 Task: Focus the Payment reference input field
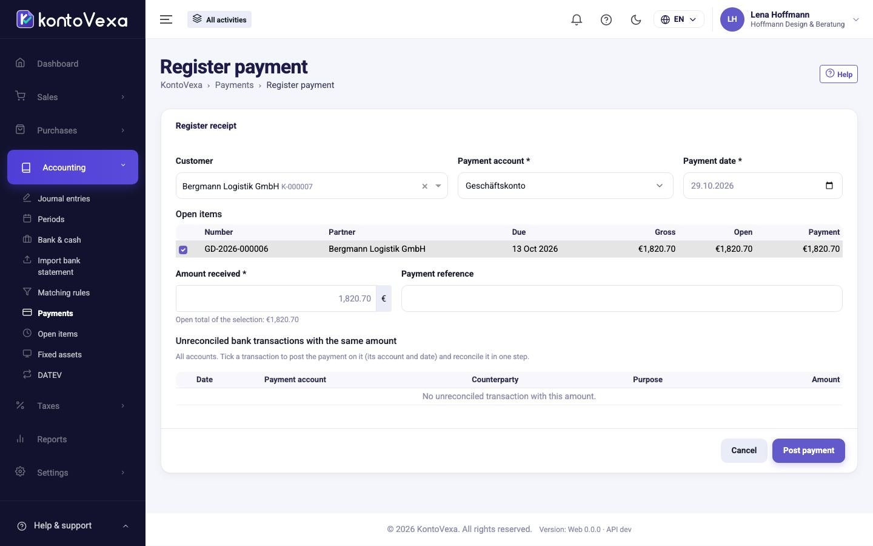(x=621, y=298)
